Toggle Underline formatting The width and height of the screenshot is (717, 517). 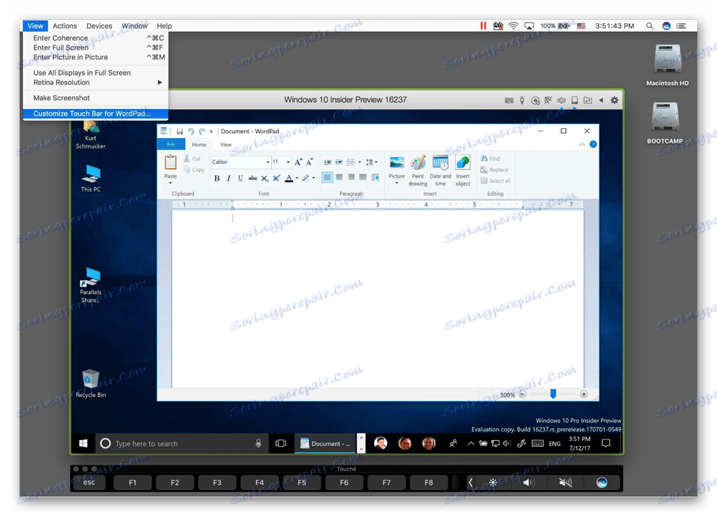click(241, 178)
